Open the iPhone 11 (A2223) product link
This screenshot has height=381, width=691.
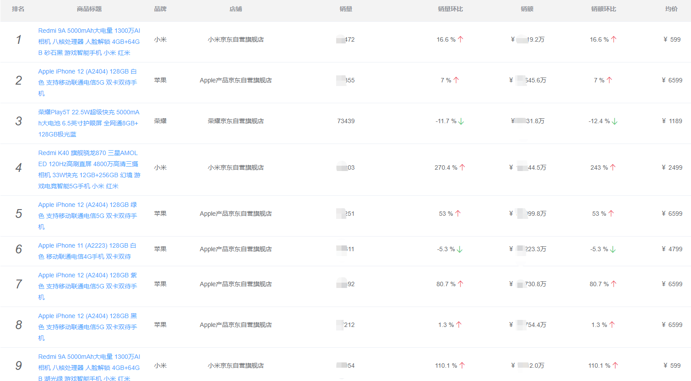(x=87, y=251)
